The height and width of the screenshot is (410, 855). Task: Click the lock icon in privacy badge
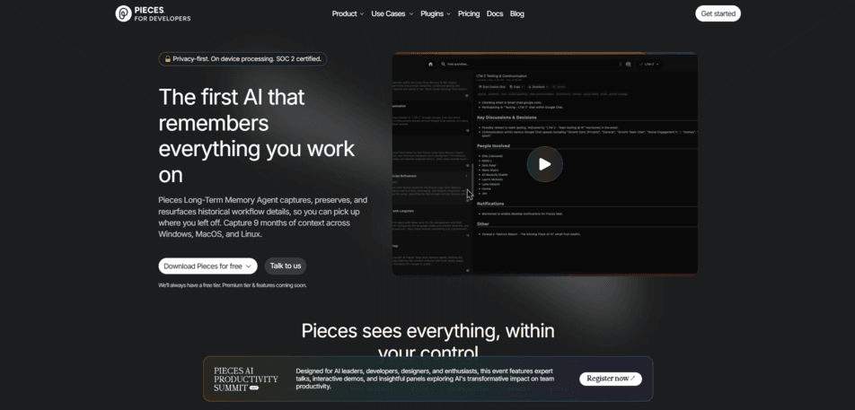click(167, 59)
